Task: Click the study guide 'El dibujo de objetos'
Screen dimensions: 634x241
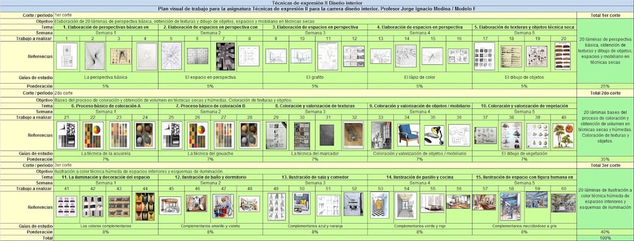Action: 524,77
